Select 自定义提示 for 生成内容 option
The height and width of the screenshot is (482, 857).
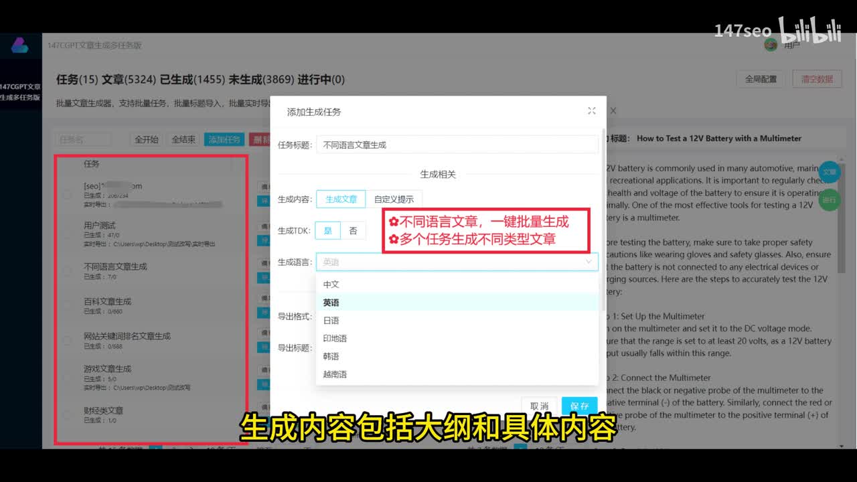pyautogui.click(x=394, y=199)
